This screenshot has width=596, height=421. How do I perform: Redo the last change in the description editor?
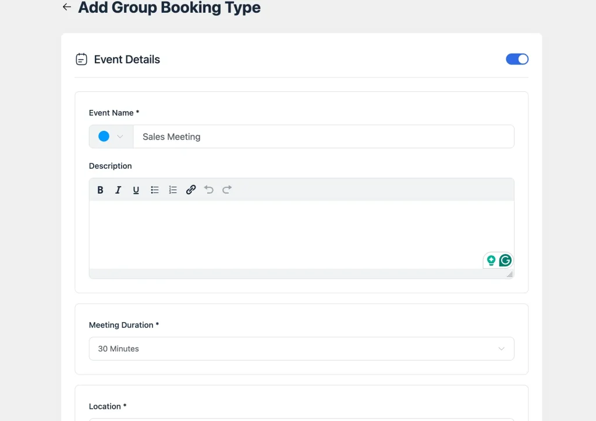(x=226, y=190)
